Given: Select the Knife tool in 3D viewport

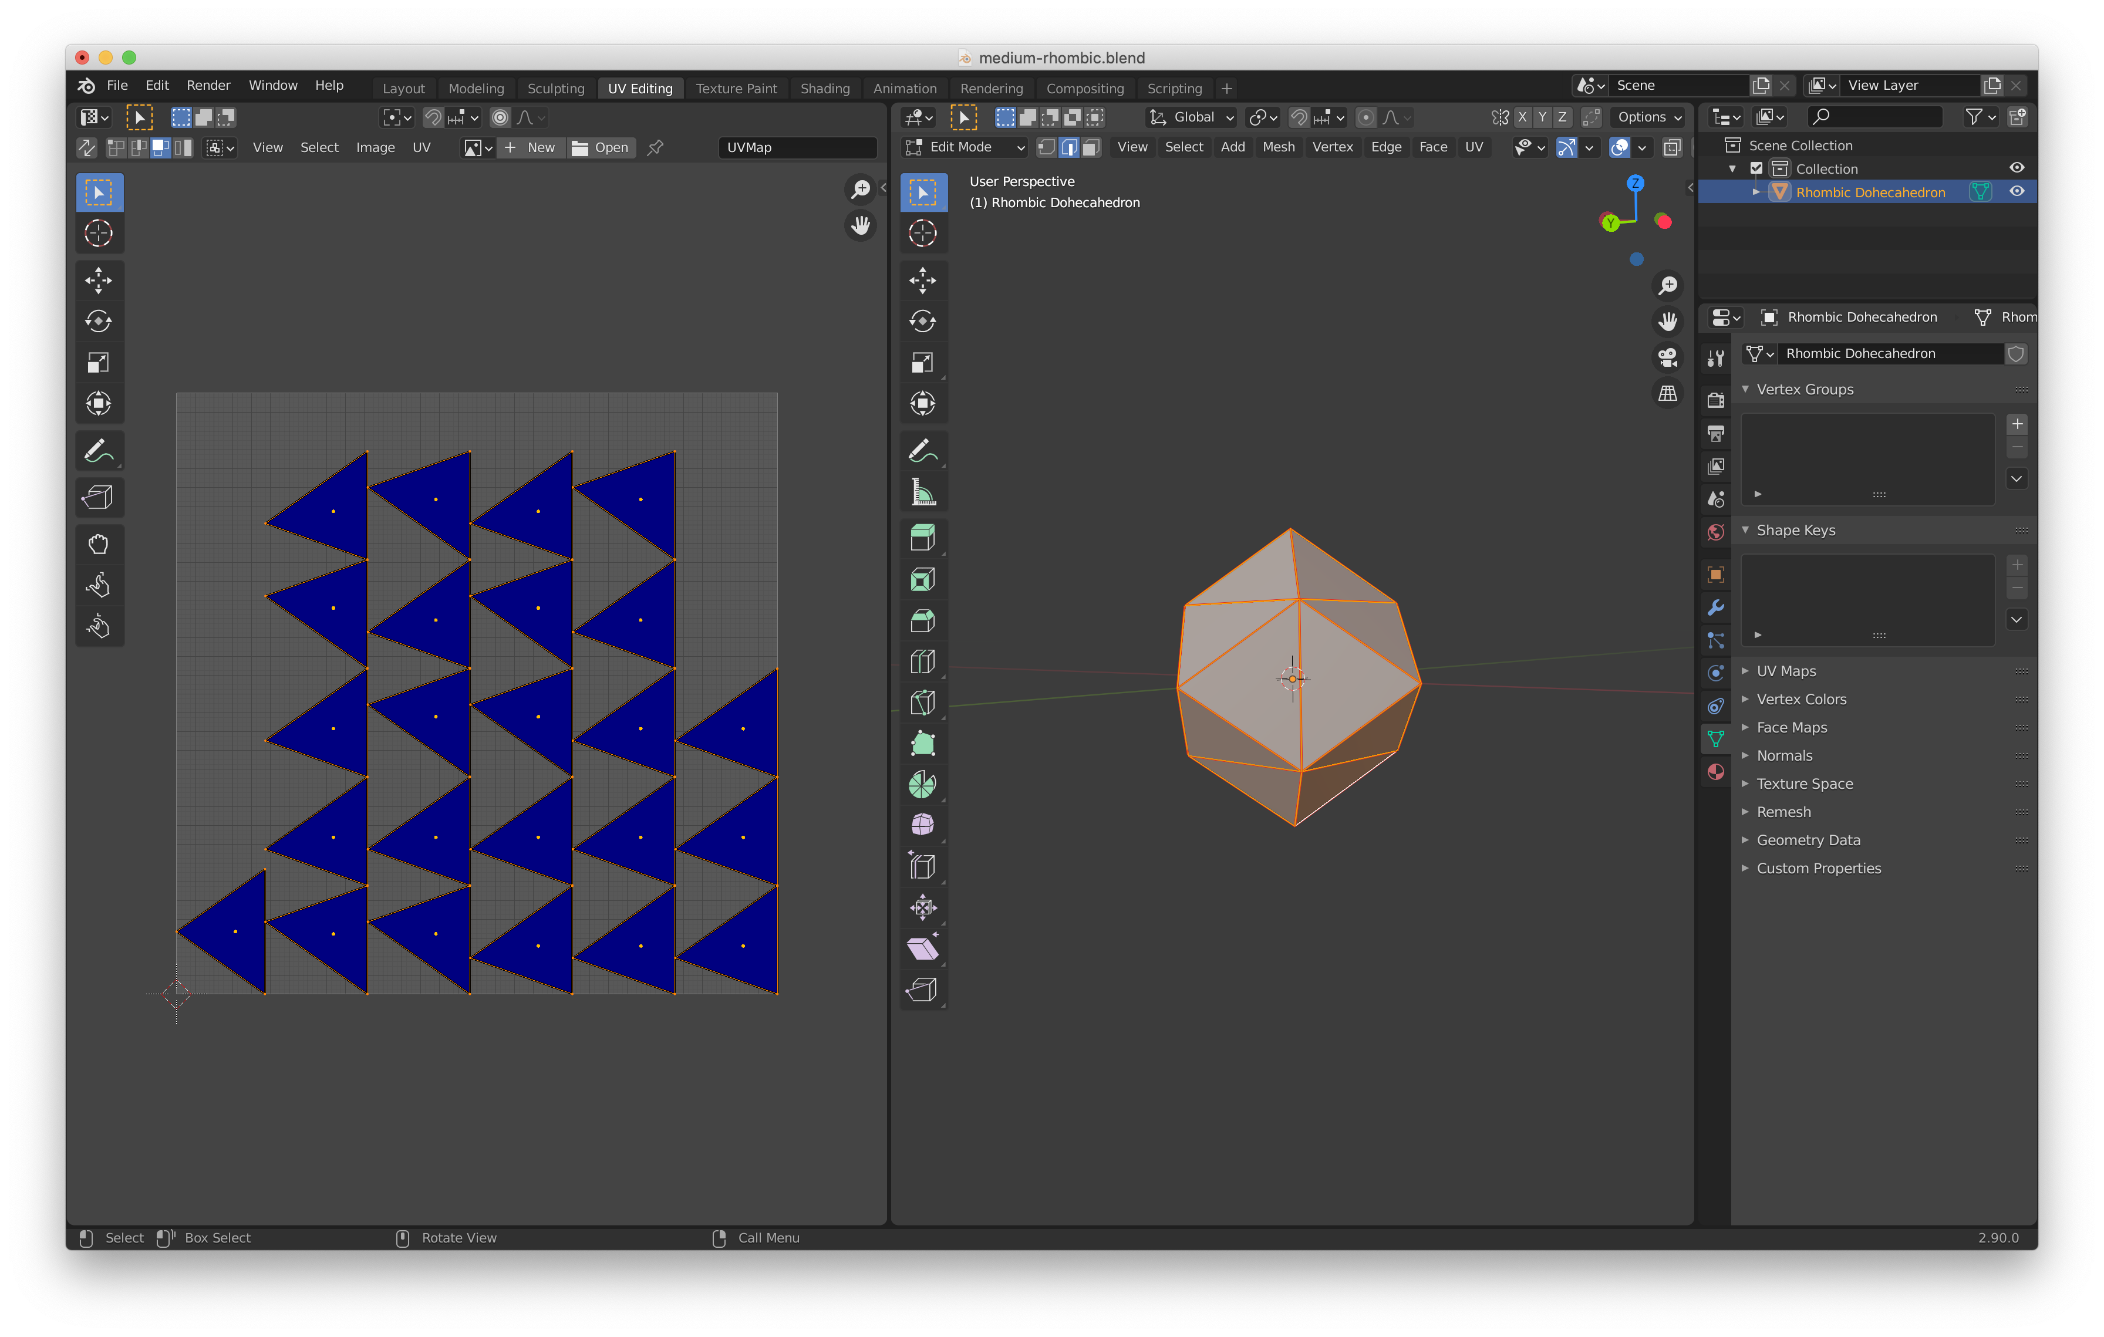Looking at the screenshot, I should 922,702.
